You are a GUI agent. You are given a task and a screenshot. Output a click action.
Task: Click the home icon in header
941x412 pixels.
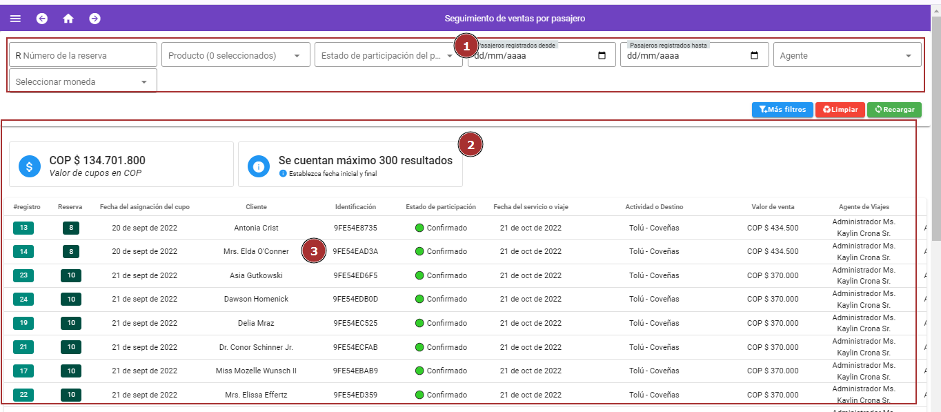[68, 19]
